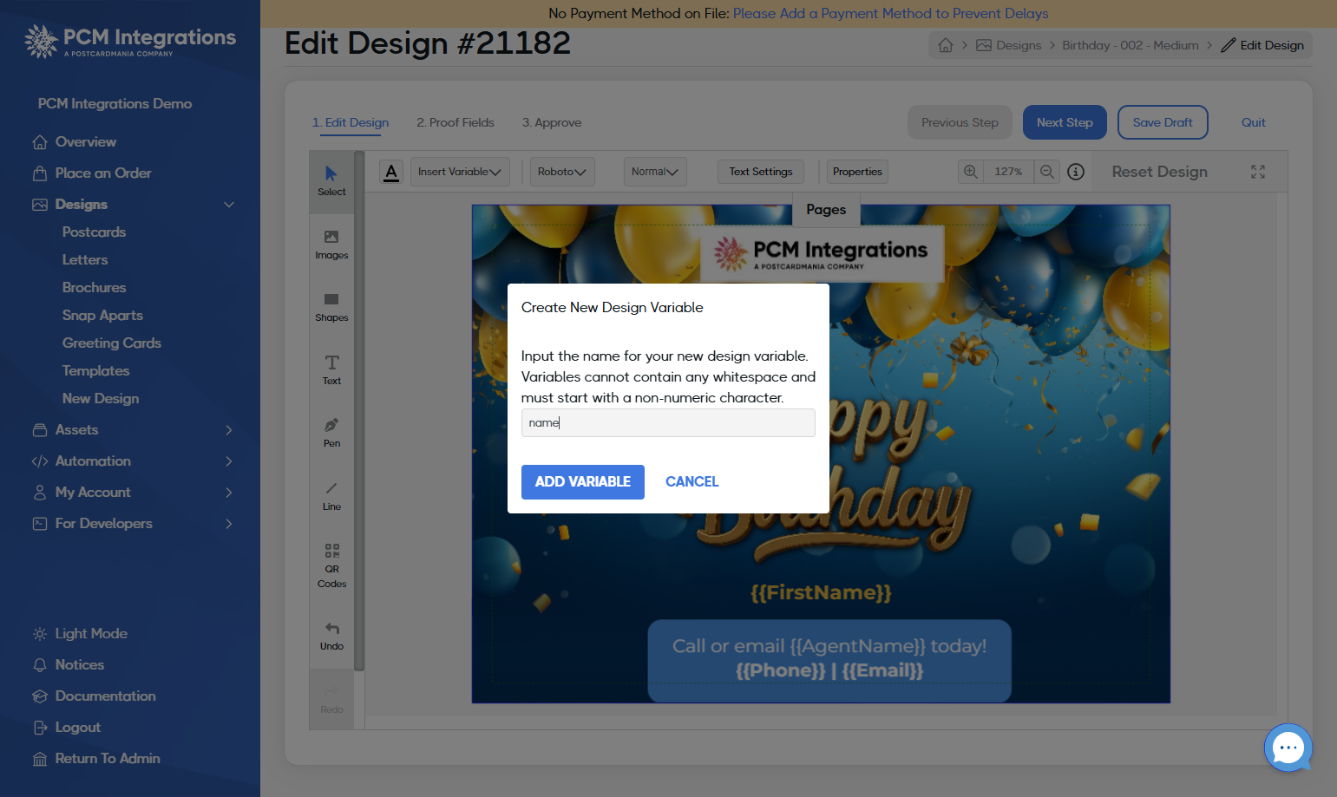Select the Images tool
The width and height of the screenshot is (1337, 797).
coord(331,245)
